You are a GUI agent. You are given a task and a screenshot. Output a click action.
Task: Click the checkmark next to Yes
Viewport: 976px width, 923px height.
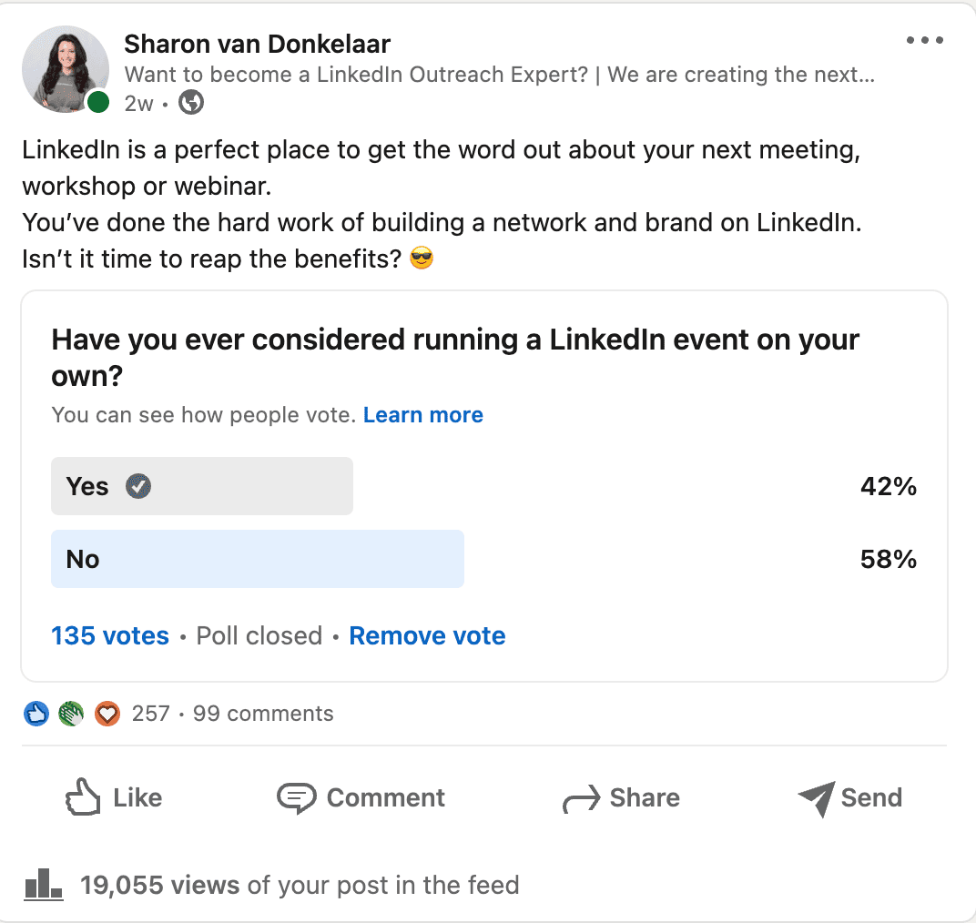138,486
